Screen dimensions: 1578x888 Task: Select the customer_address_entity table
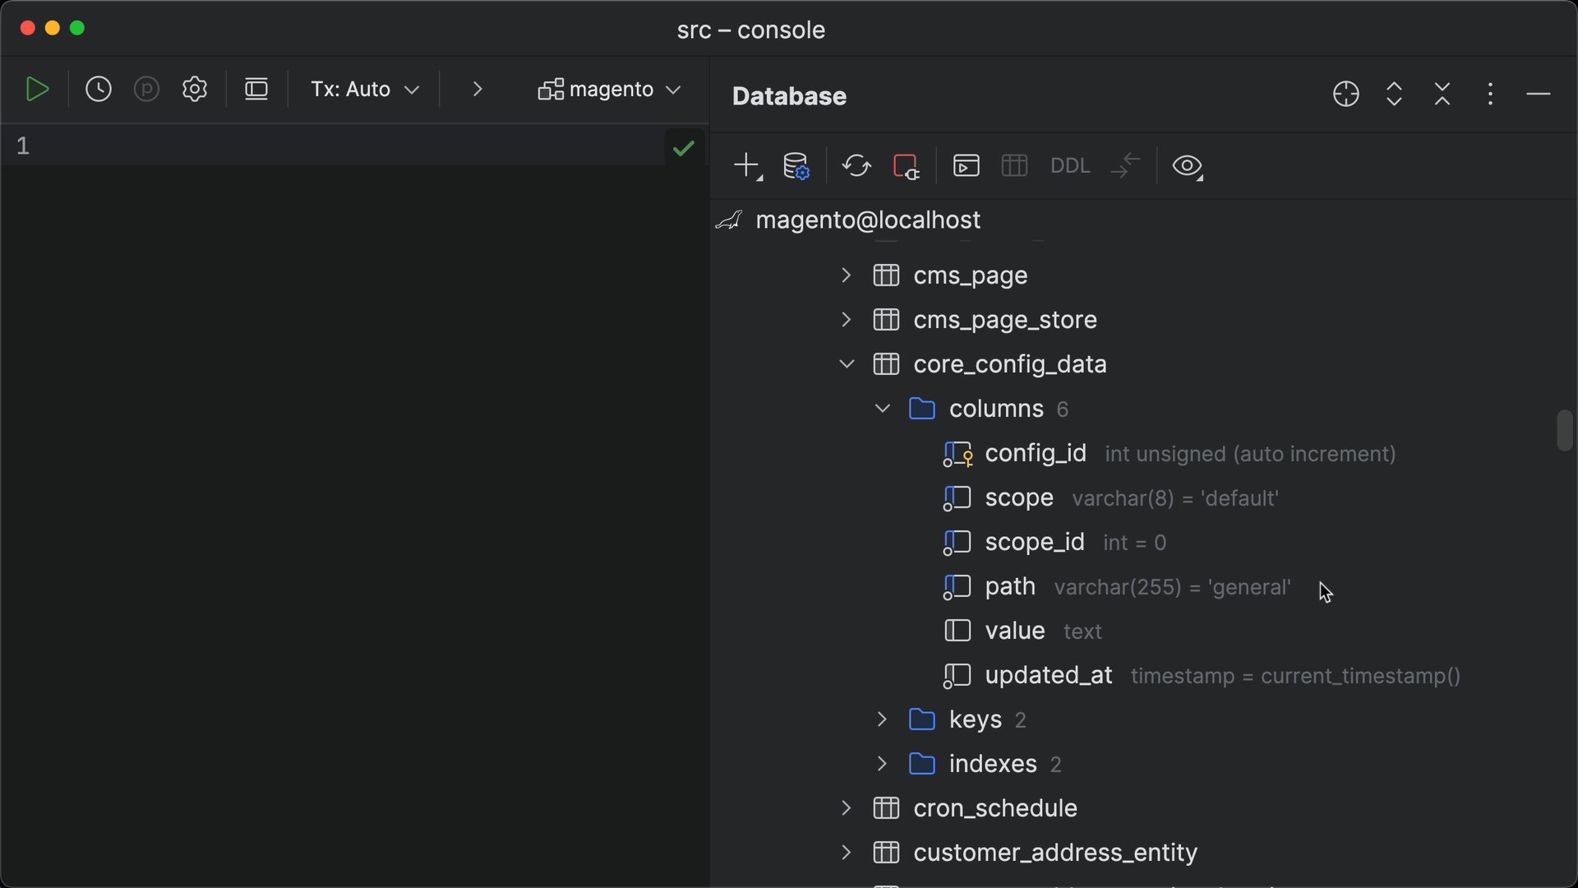coord(1055,853)
